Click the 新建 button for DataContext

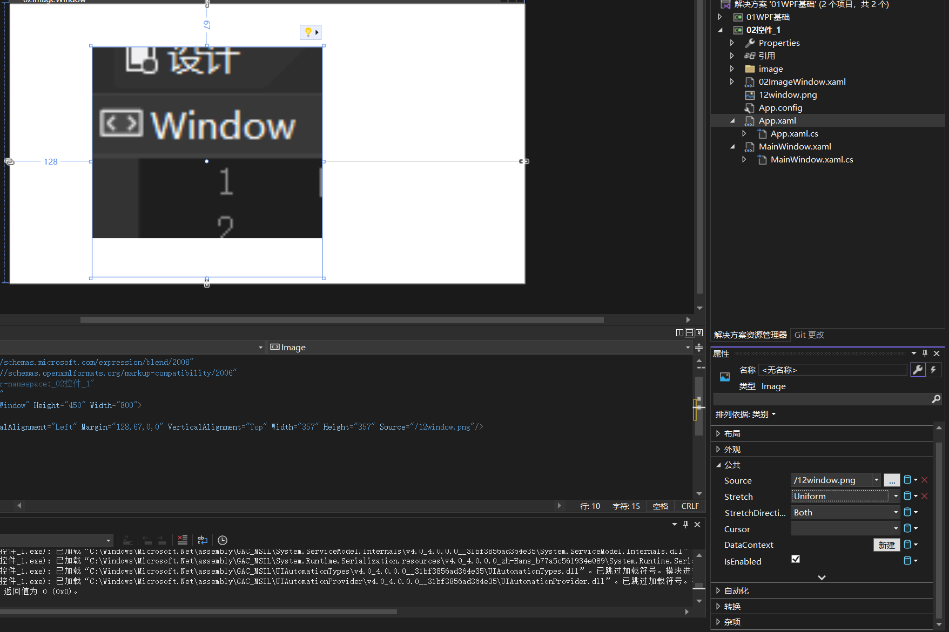click(886, 545)
